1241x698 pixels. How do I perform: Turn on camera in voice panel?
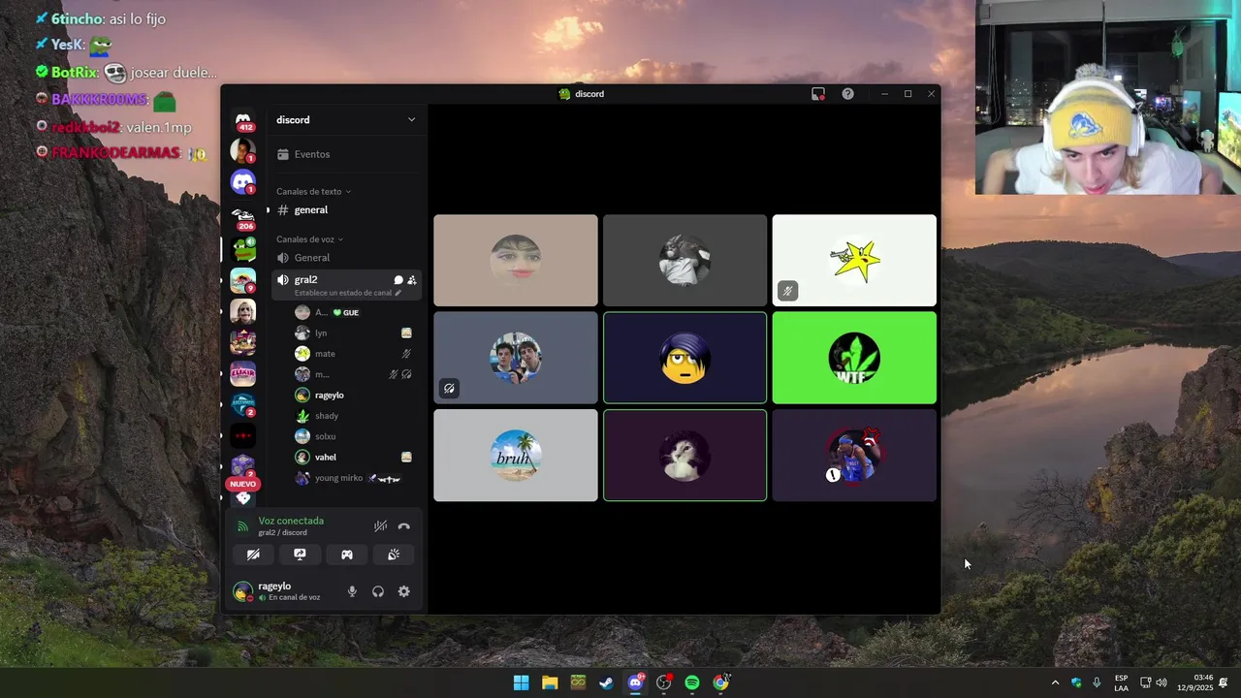point(253,555)
